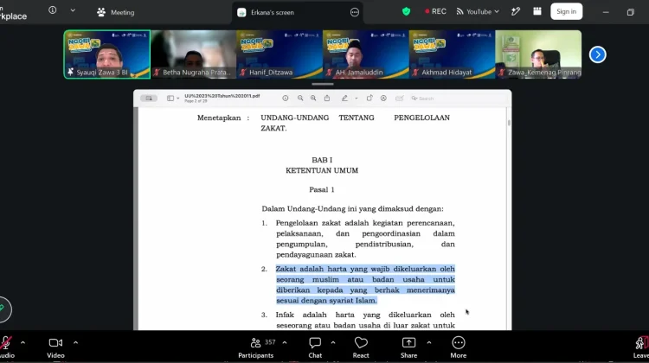This screenshot has height=363, width=649.
Task: Select Betha Nugraha Prata video thumbnail
Action: [x=194, y=54]
